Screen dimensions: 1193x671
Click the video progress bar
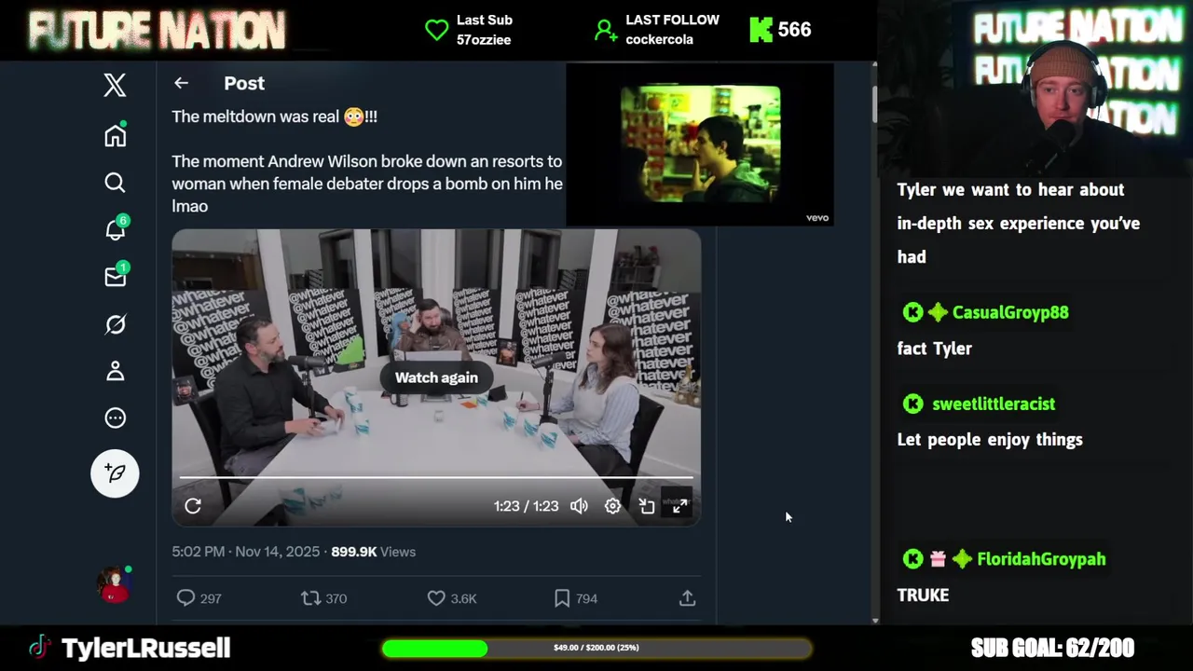[436, 478]
